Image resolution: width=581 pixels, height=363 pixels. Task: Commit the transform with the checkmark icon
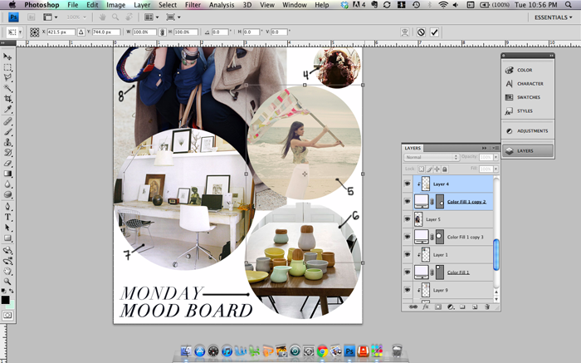click(435, 32)
